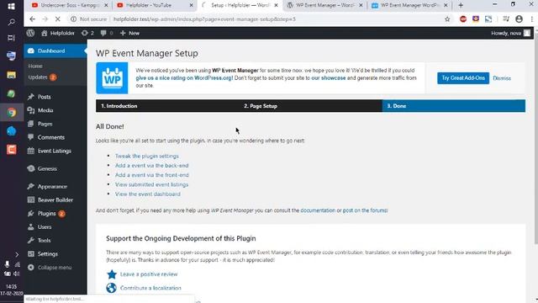
Task: Open Windows Start button
Action: (11, 6)
